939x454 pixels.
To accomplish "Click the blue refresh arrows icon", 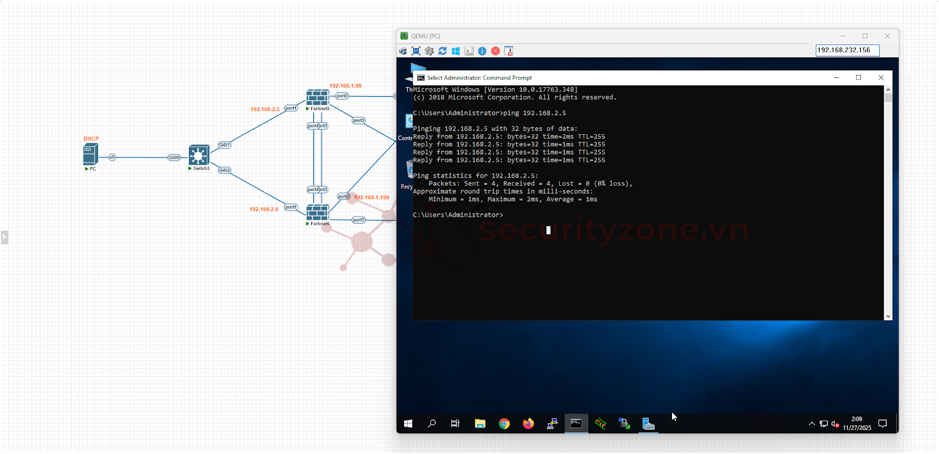I will (x=443, y=51).
